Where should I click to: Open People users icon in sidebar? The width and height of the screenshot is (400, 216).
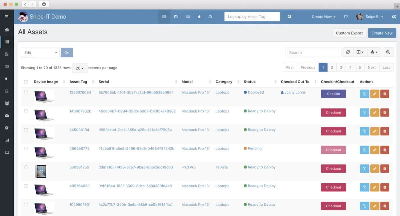click(x=7, y=103)
